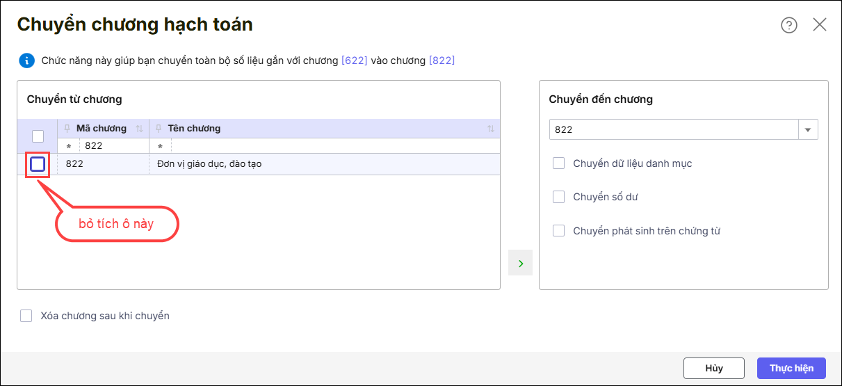Open Mã chương filter operator asterisk
Screen dimensions: 842x386
pyautogui.click(x=68, y=147)
